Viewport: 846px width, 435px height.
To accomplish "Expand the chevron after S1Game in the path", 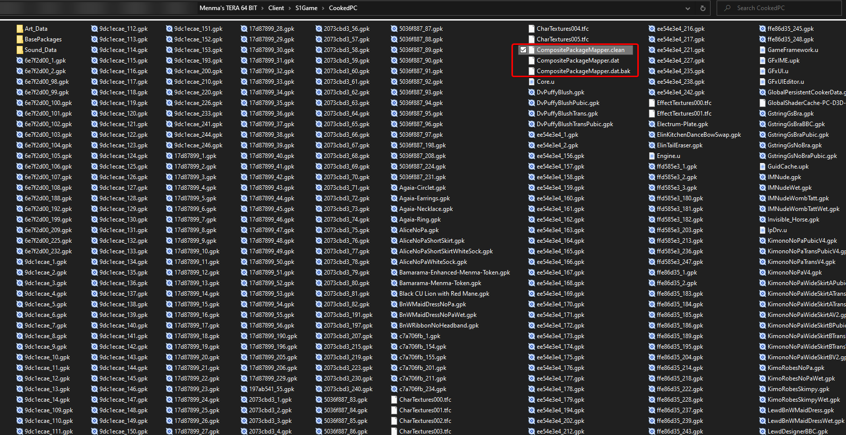I will coord(323,8).
